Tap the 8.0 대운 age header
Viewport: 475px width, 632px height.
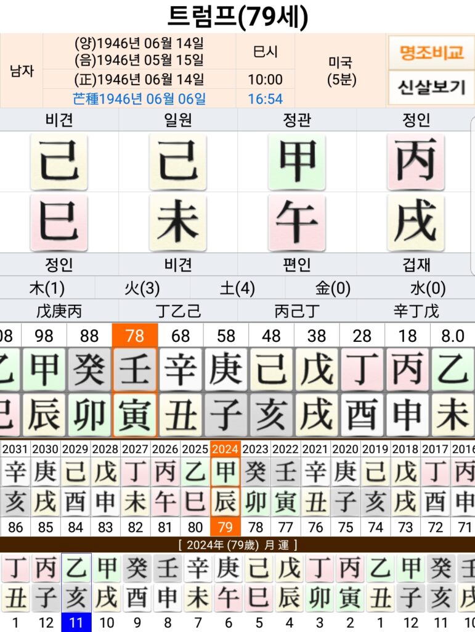click(x=452, y=336)
